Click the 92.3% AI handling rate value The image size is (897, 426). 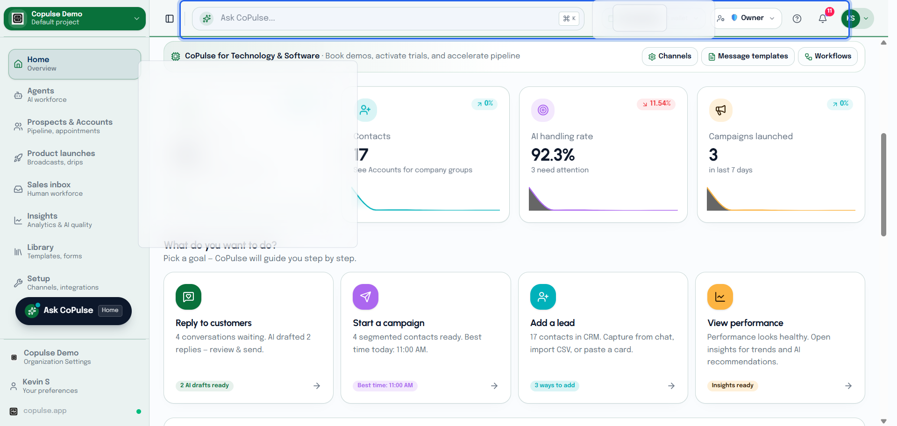coord(553,155)
